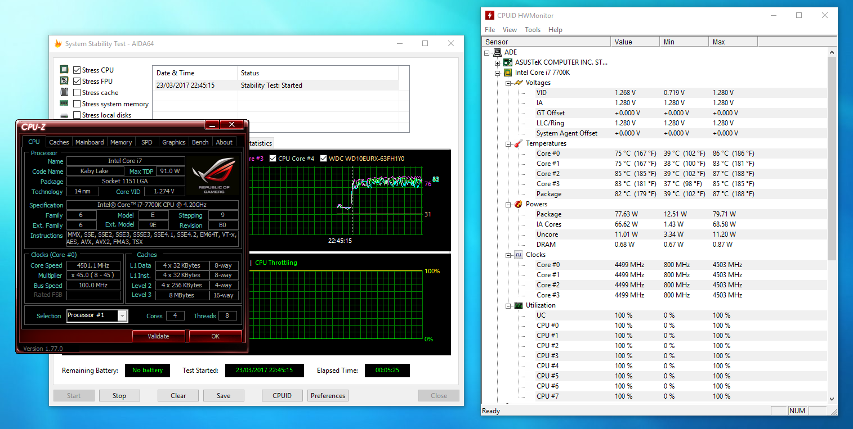853x429 pixels.
Task: Click the Powers flame icon in HWMonitor
Action: pos(519,204)
